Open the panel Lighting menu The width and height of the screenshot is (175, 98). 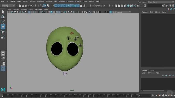(x=24, y=10)
